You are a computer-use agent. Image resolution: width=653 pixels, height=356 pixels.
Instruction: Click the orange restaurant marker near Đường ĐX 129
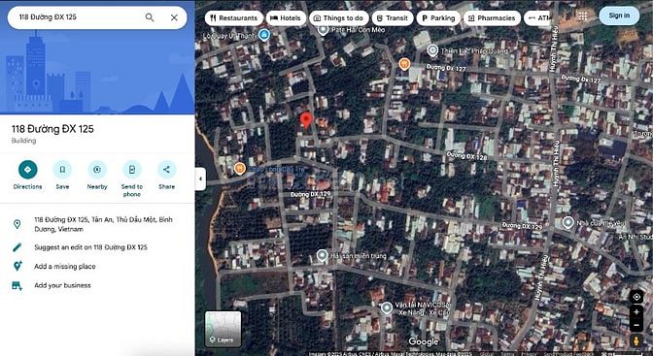point(239,169)
